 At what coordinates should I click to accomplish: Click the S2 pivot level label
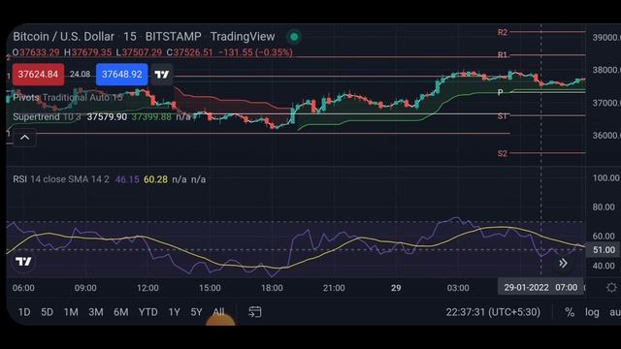point(503,153)
